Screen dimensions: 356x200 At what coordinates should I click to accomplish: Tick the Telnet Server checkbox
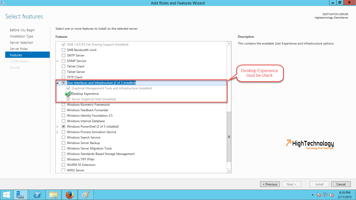pos(63,72)
